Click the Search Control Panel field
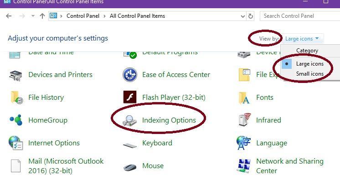 tap(300, 16)
